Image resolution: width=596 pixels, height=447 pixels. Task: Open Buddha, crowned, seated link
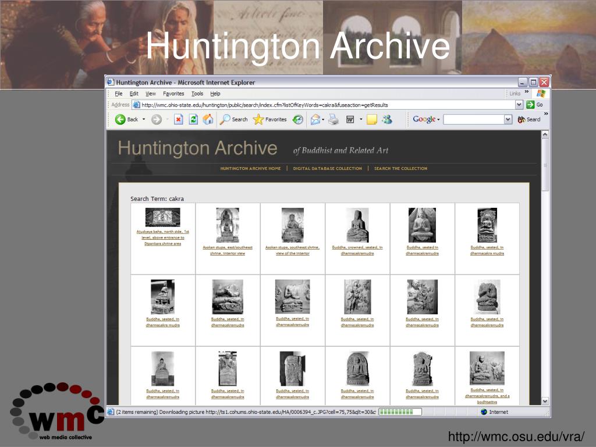tap(357, 250)
